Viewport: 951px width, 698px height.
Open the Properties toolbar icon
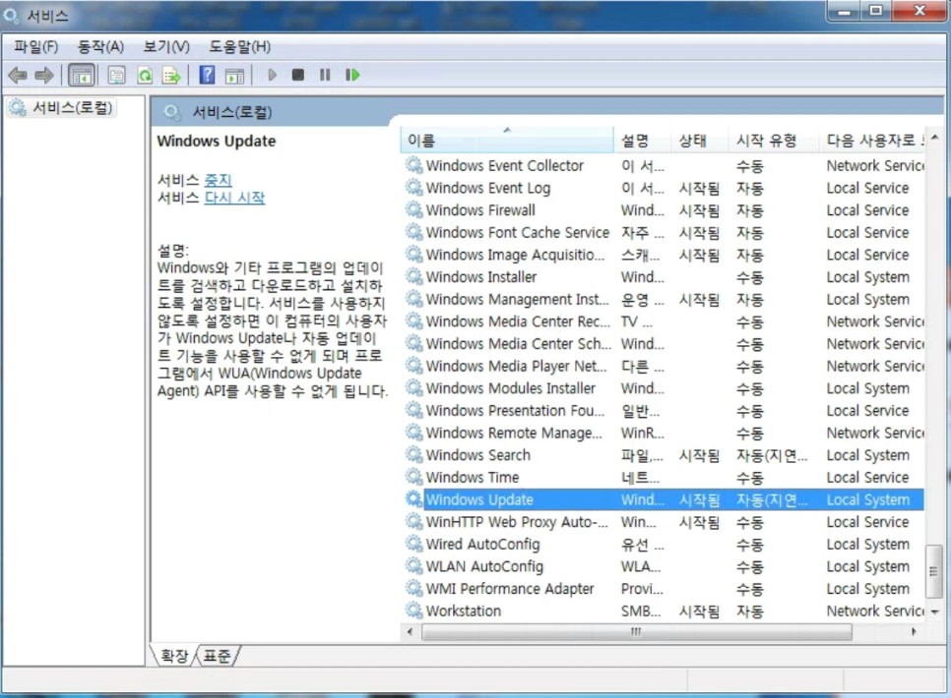coord(116,75)
